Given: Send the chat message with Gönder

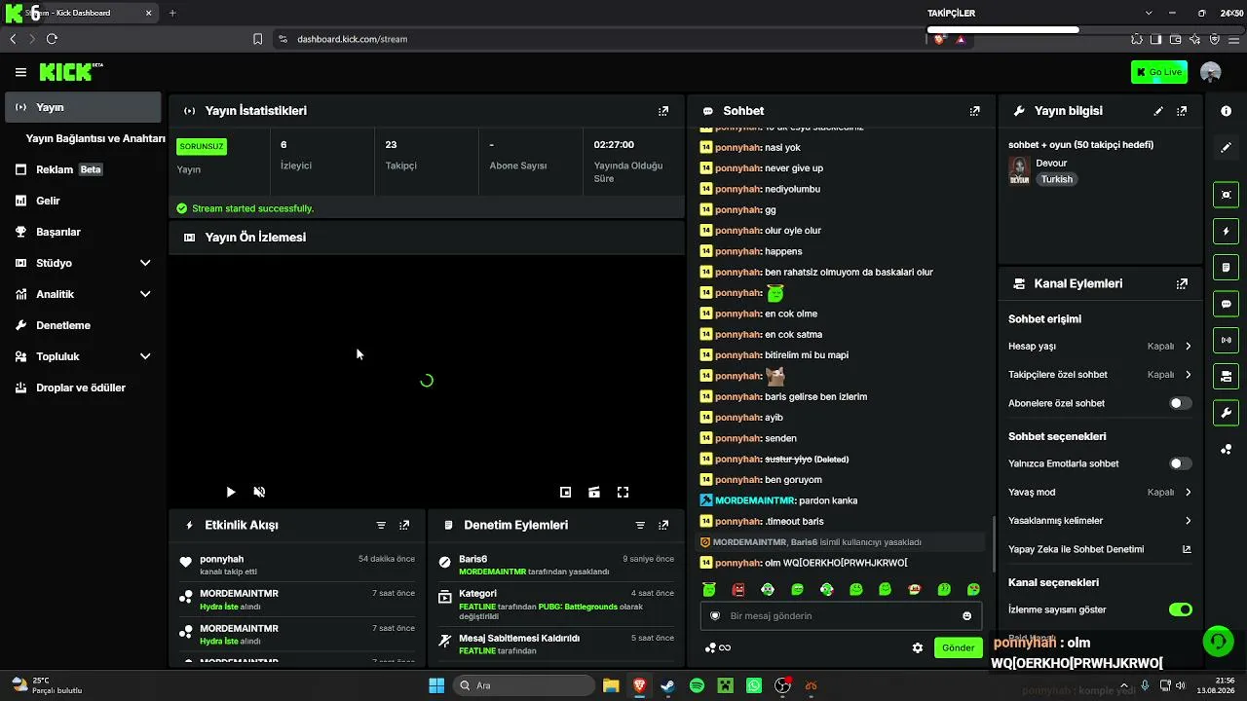Looking at the screenshot, I should (958, 648).
